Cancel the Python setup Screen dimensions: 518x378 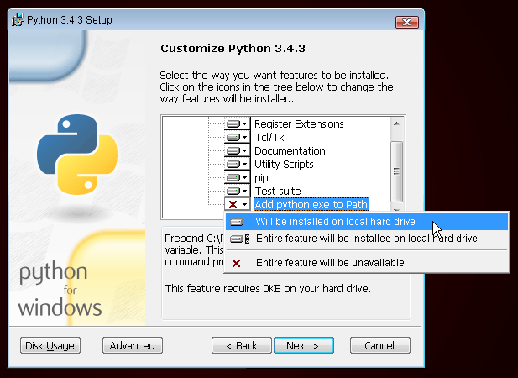pos(379,345)
